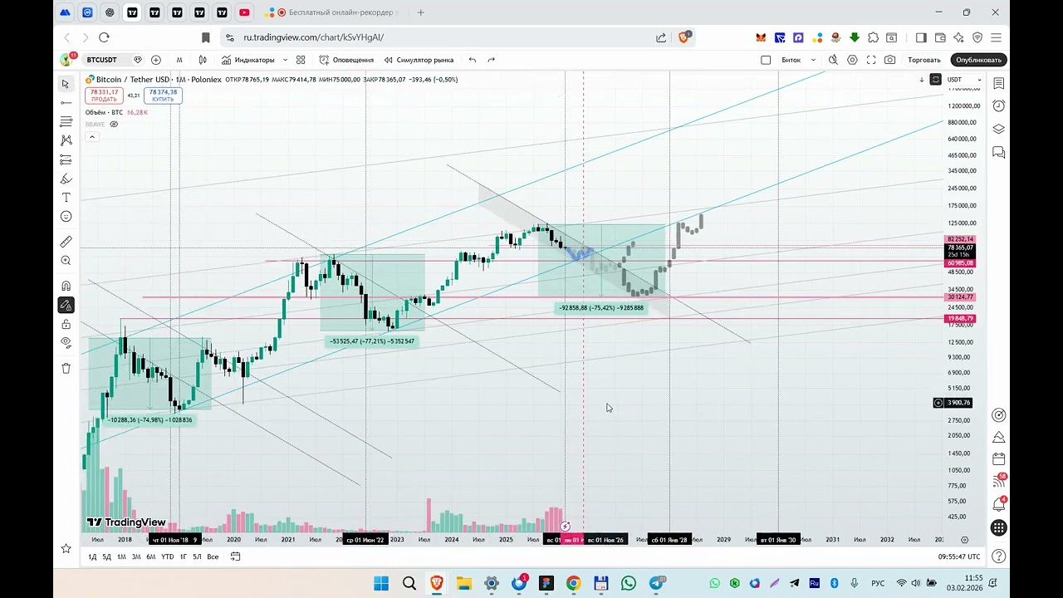
Task: Open the alerts clock panel in right sidebar
Action: 999,105
